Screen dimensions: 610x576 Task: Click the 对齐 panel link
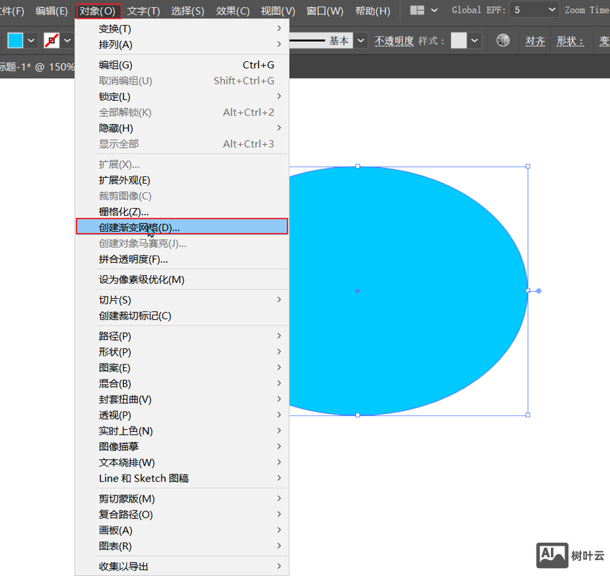[536, 40]
